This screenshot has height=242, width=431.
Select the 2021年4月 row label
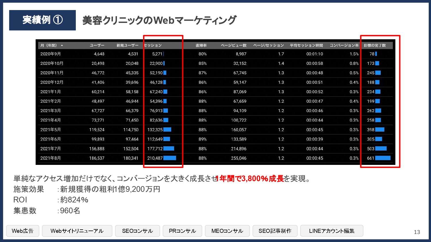pos(51,120)
